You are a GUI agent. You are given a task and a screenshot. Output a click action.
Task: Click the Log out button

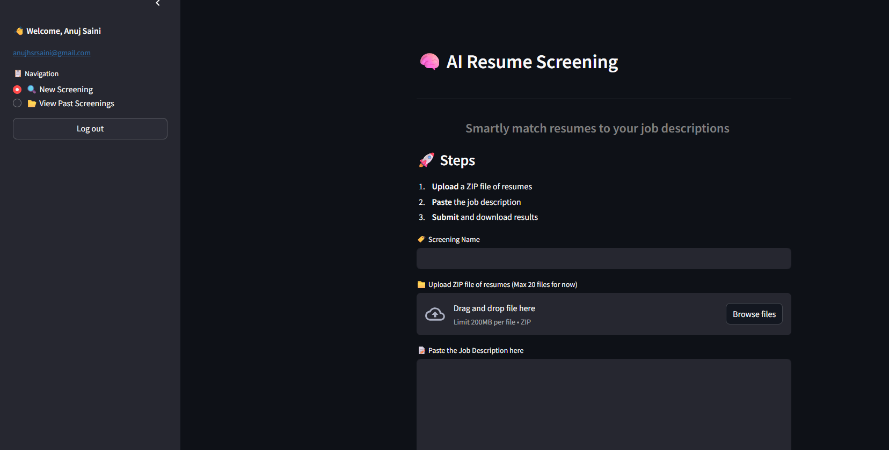click(90, 129)
